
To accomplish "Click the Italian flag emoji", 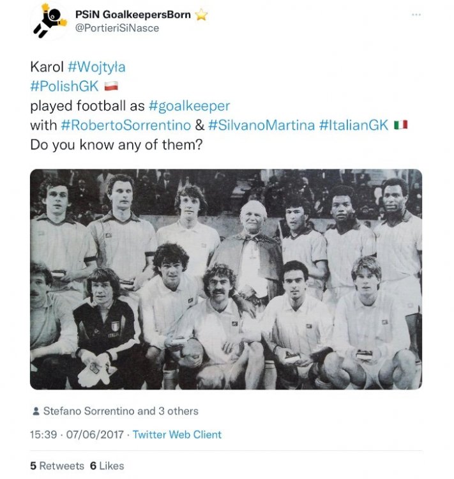I will tap(400, 125).
